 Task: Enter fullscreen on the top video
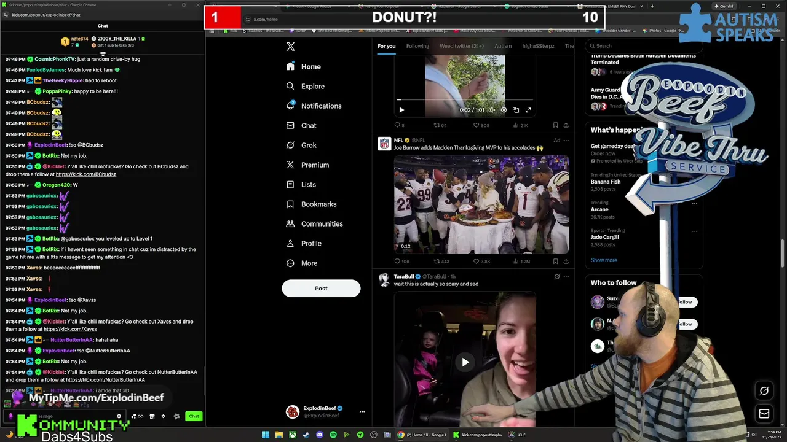click(528, 110)
